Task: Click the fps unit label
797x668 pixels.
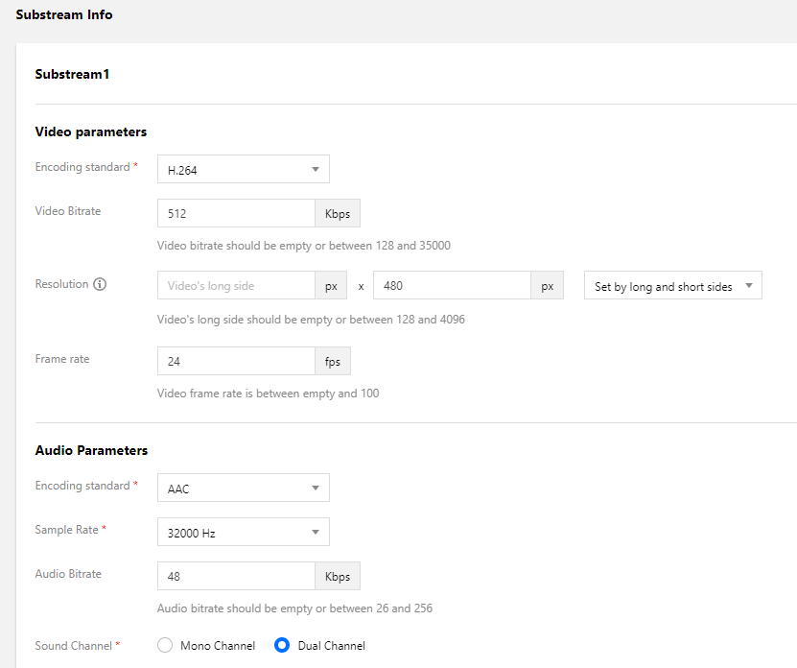Action: pyautogui.click(x=333, y=362)
